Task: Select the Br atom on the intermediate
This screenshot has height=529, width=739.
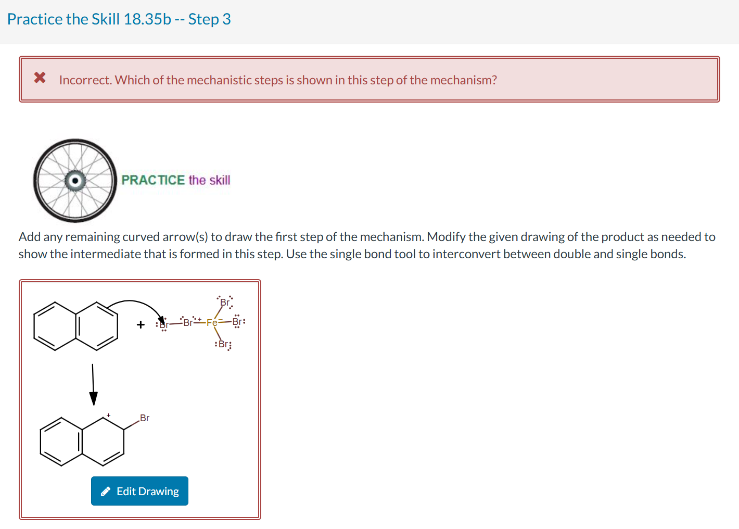Action: tap(145, 418)
